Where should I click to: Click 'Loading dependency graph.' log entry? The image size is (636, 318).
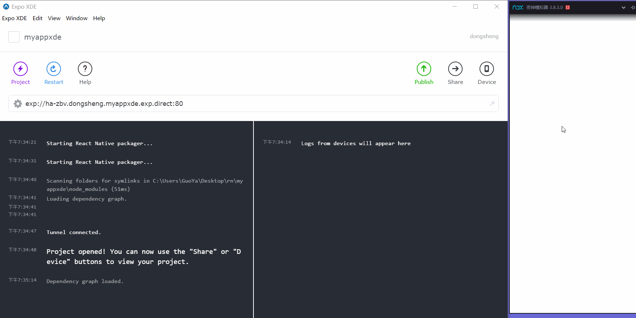tap(87, 199)
